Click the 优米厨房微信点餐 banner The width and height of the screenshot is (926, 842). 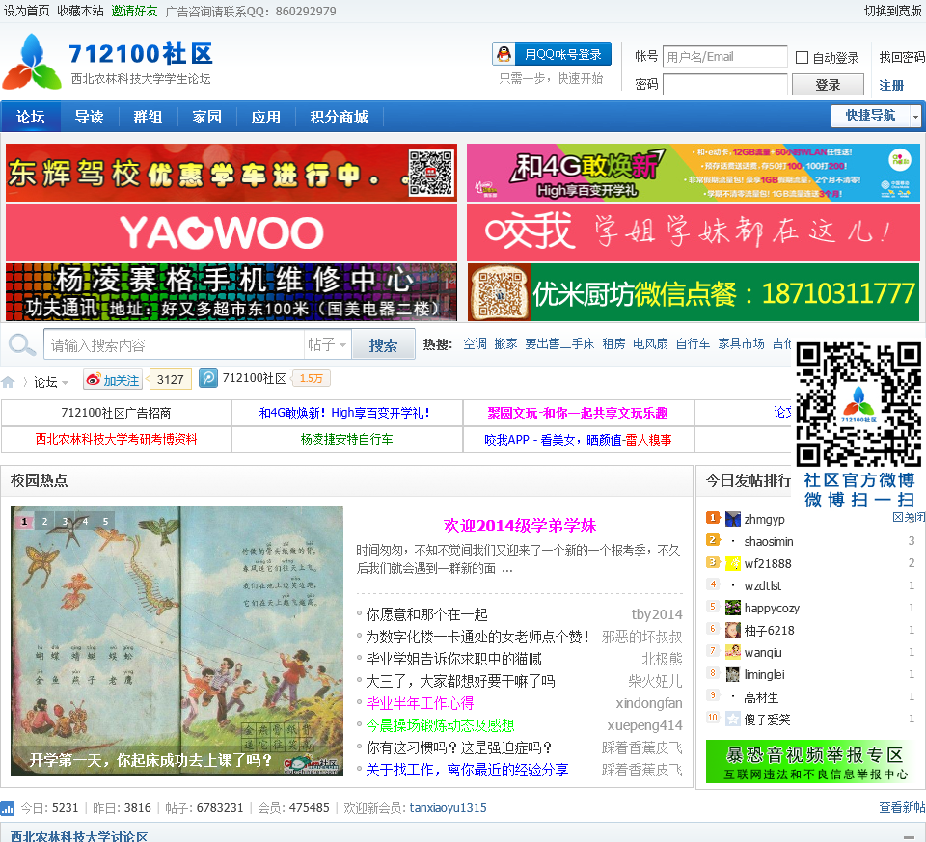tap(694, 292)
